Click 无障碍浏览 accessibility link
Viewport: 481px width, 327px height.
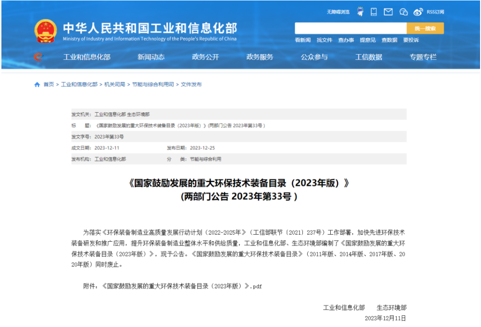pos(338,12)
